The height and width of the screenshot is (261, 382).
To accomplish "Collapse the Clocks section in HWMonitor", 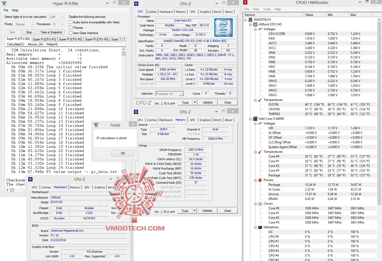I will pyautogui.click(x=255, y=204).
